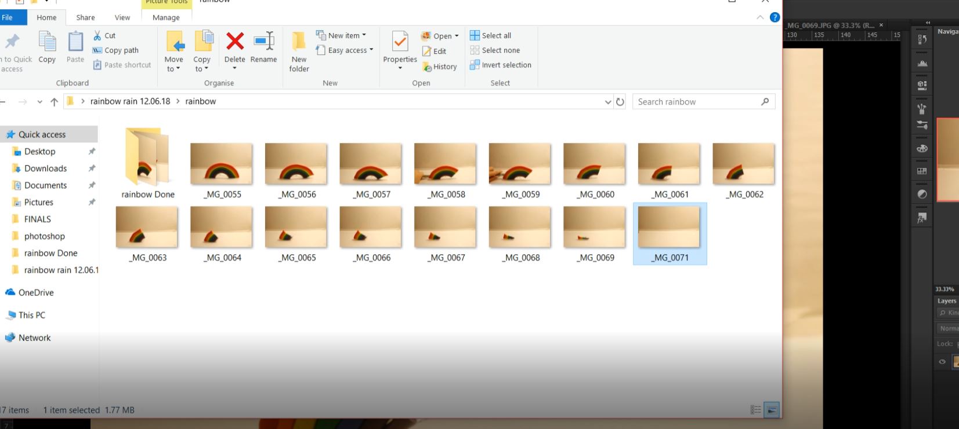
Task: Switch to the View ribbon tab
Action: (x=122, y=17)
